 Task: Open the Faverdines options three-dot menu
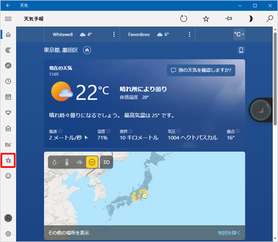[190, 34]
